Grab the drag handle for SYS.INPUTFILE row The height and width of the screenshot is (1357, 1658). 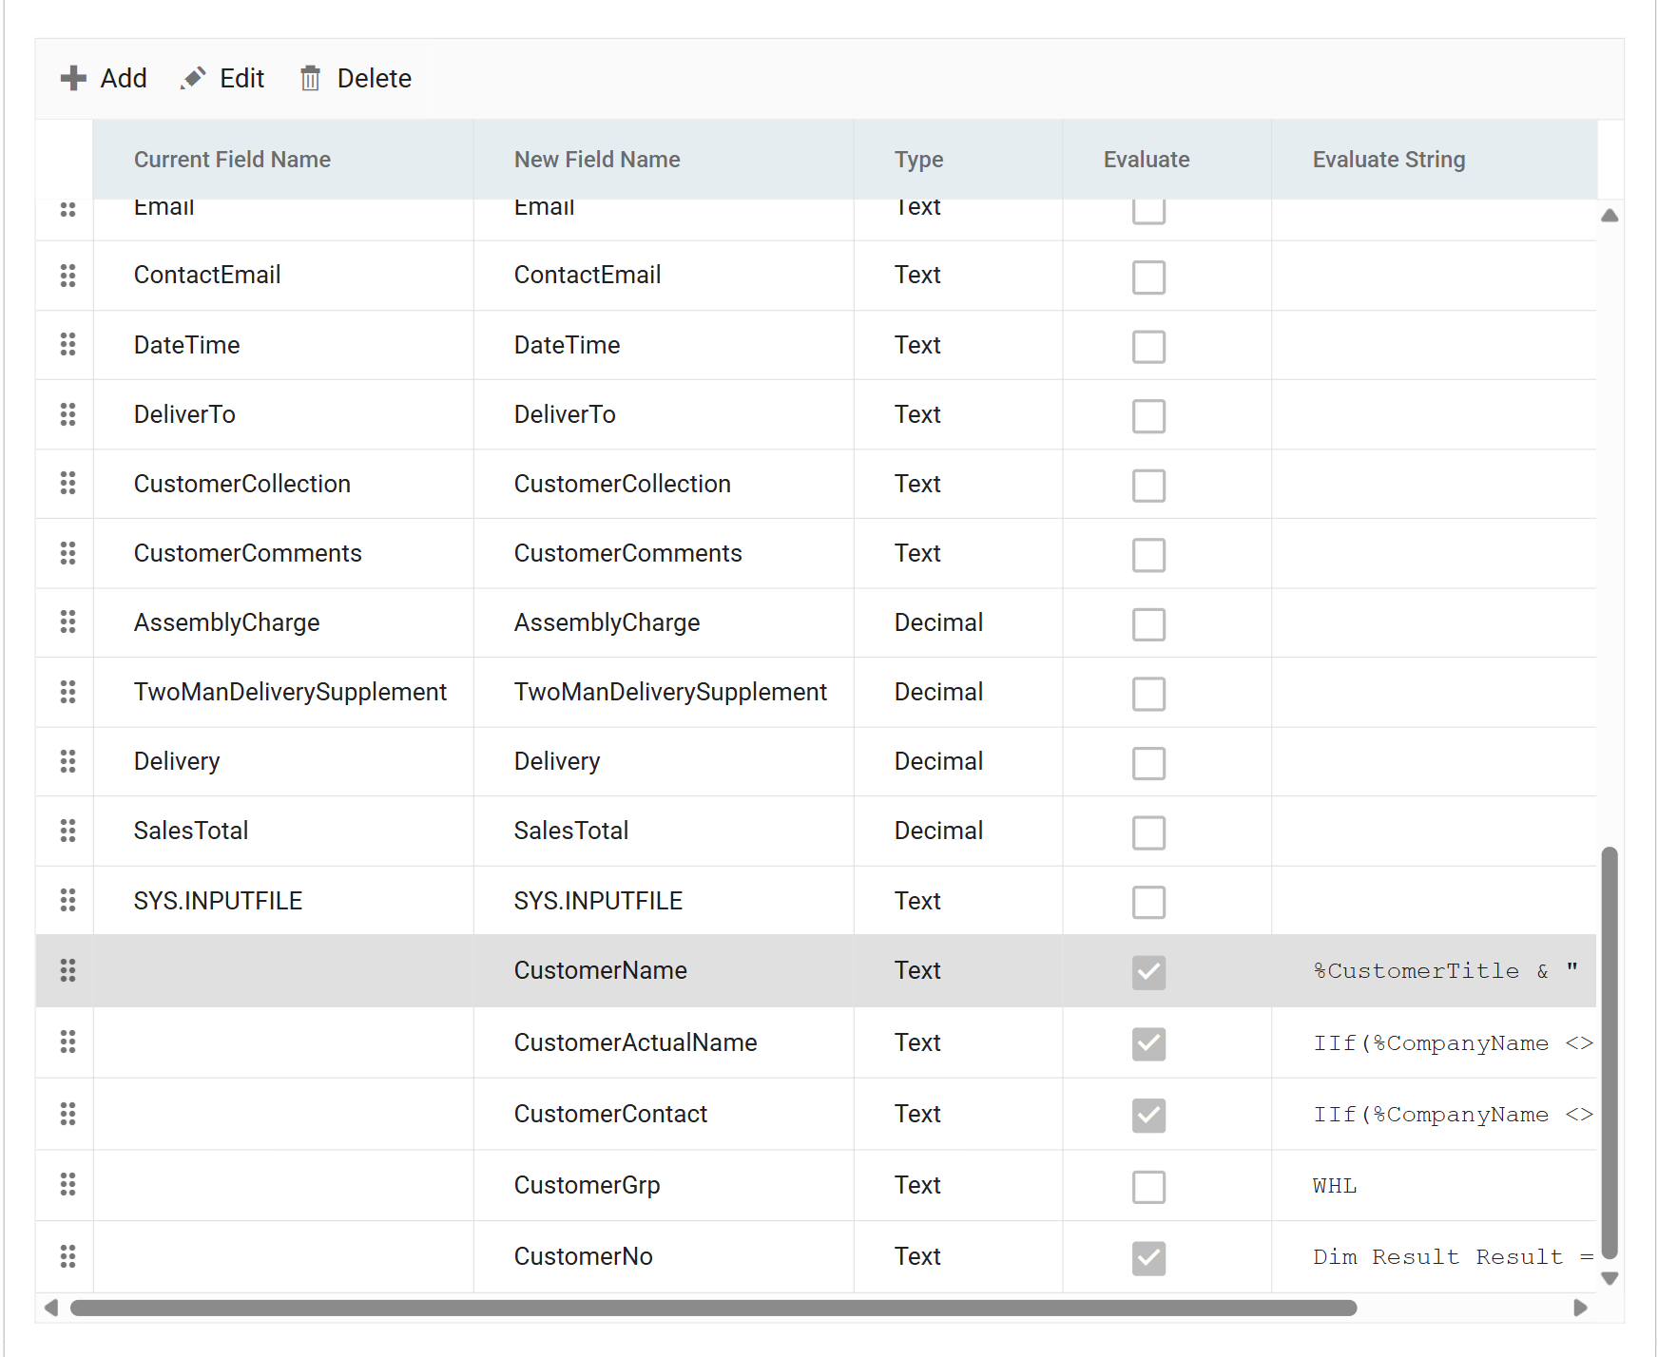pos(67,900)
